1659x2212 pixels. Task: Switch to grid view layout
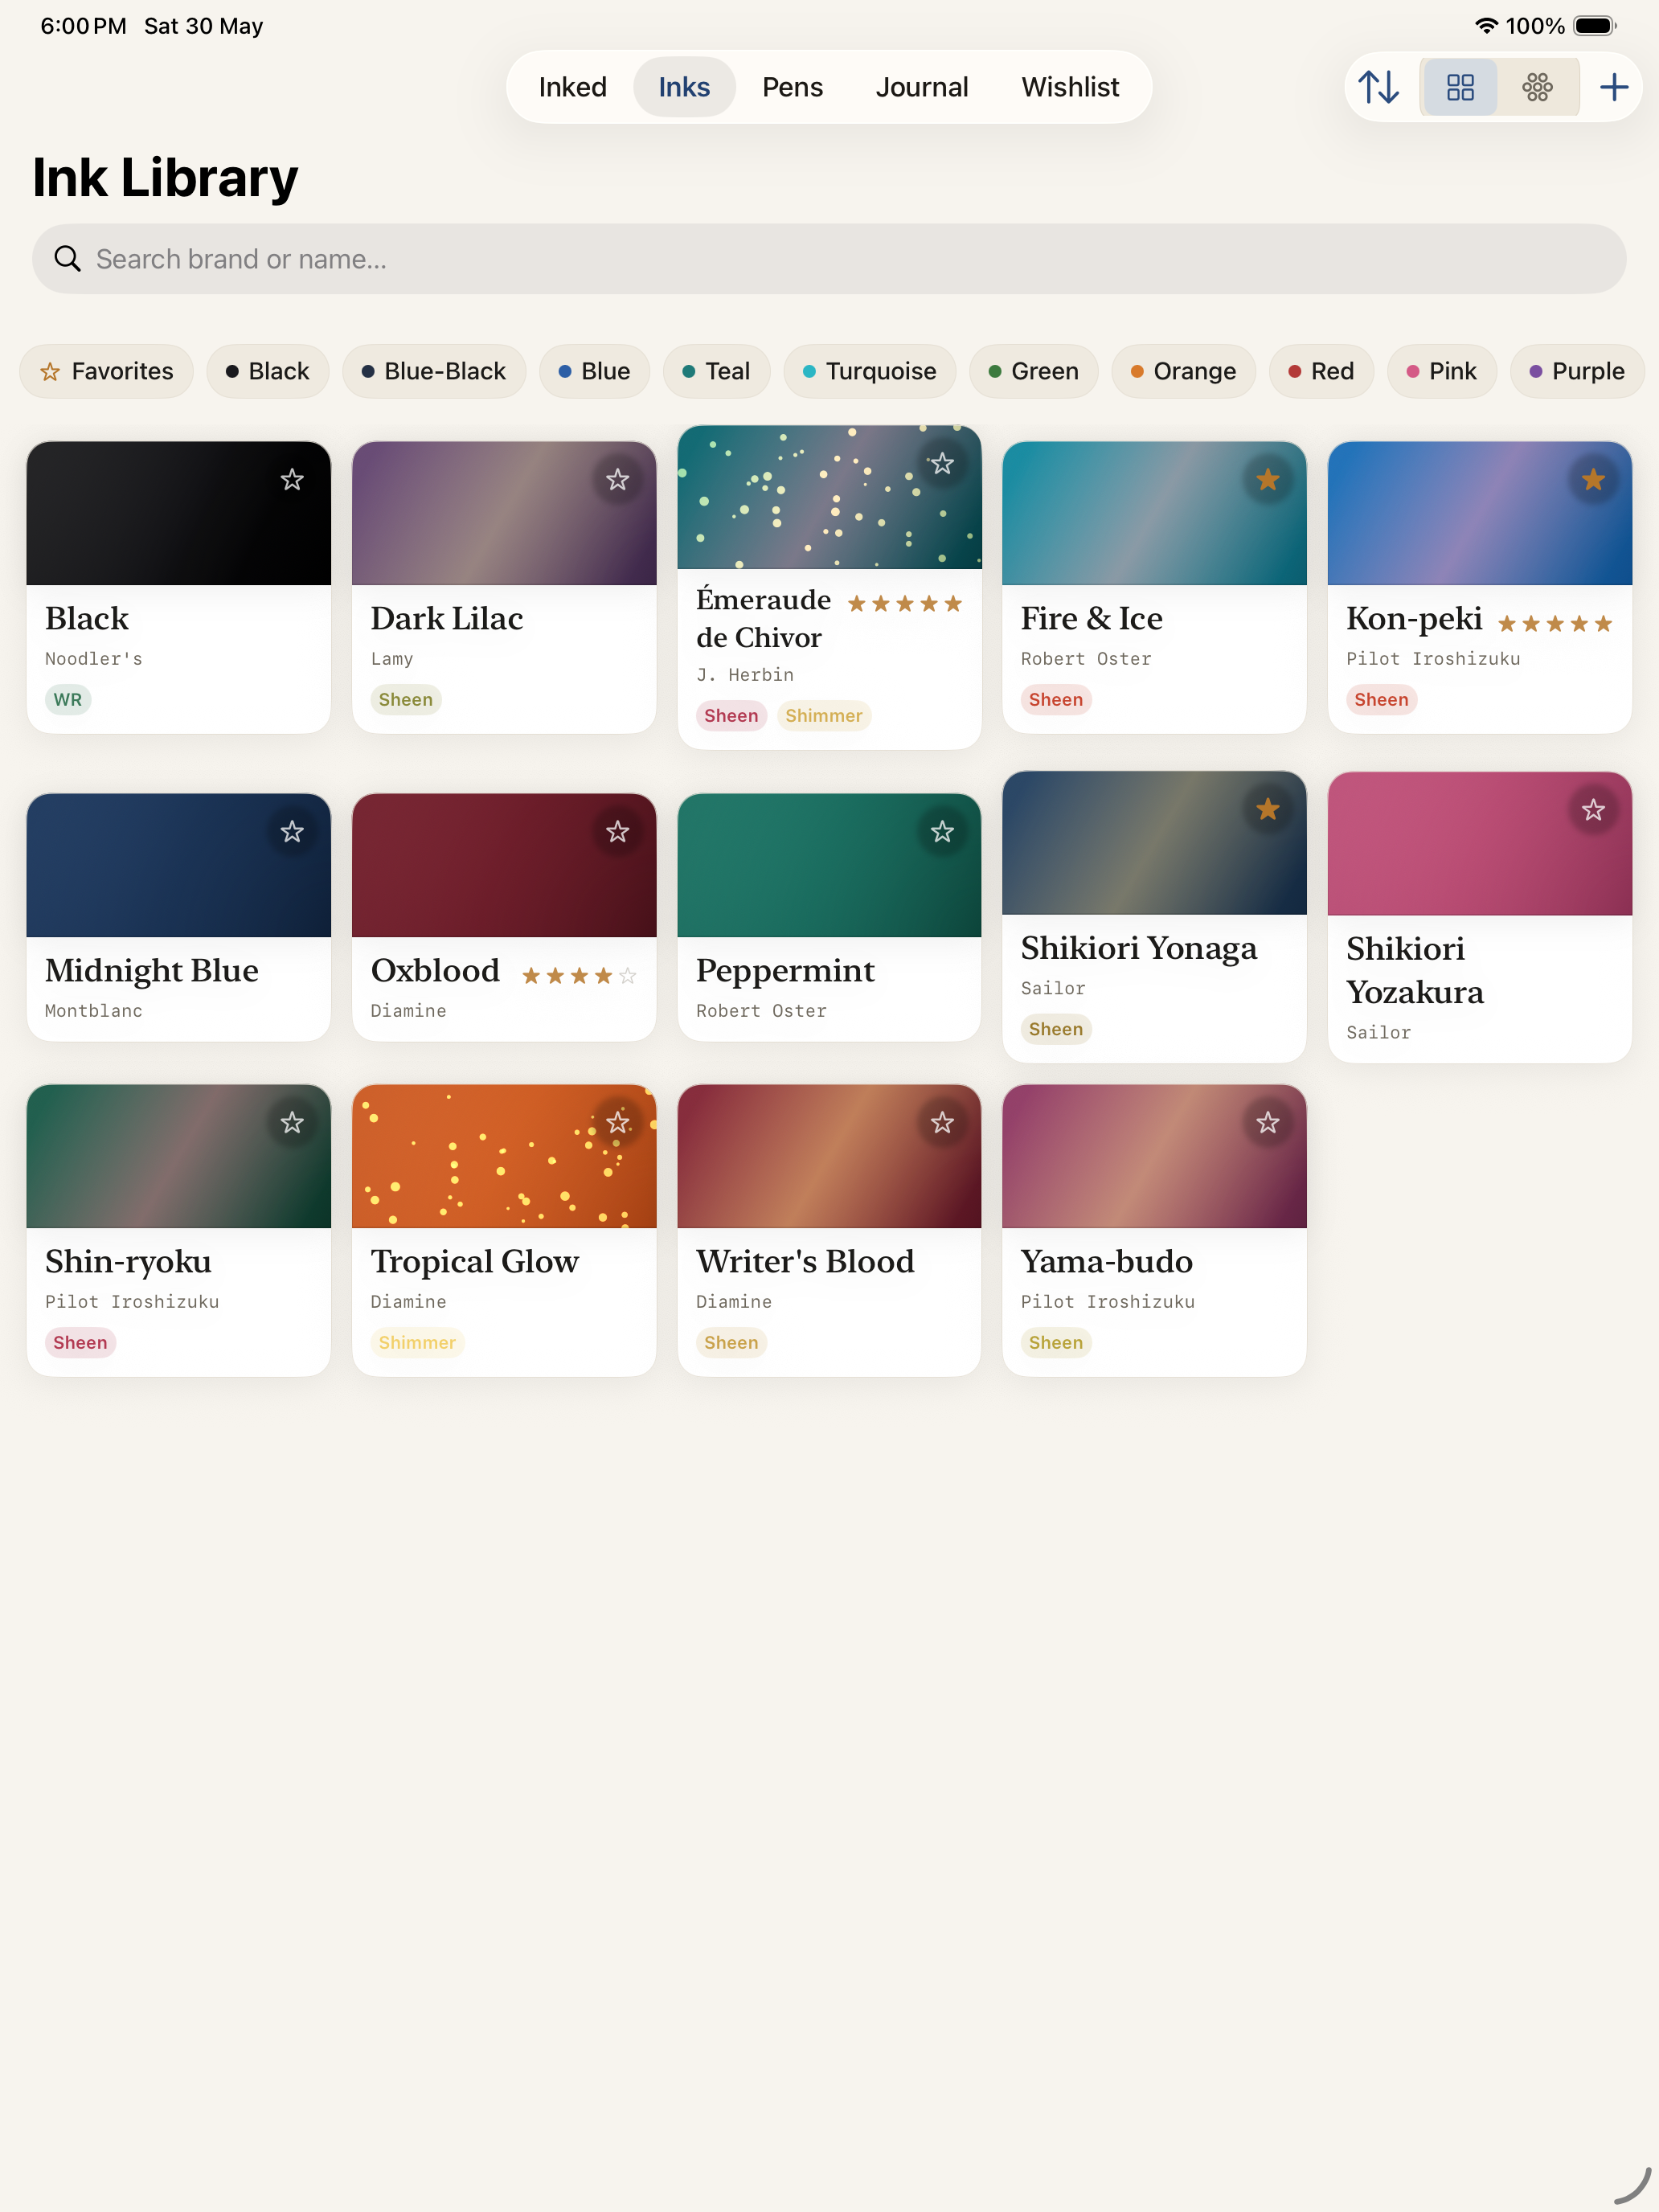(x=1460, y=87)
